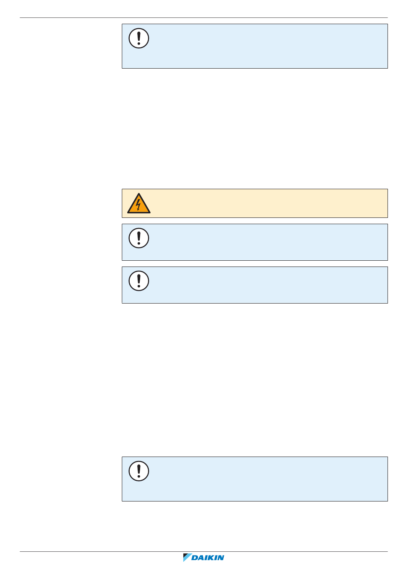The height and width of the screenshot is (573, 395).
Task: Click the bottommost exclamation notice icon
Action: 139,471
